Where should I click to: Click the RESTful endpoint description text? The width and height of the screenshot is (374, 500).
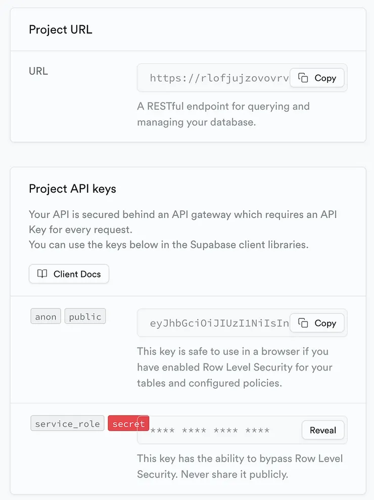pos(223,114)
